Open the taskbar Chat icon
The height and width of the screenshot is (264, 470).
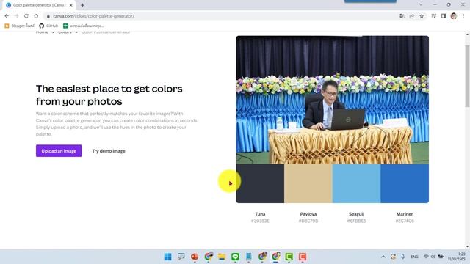pyautogui.click(x=181, y=257)
